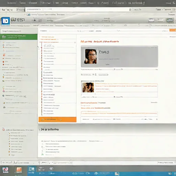Click the wide address bar field at top
This screenshot has width=176, height=176.
[78, 10]
